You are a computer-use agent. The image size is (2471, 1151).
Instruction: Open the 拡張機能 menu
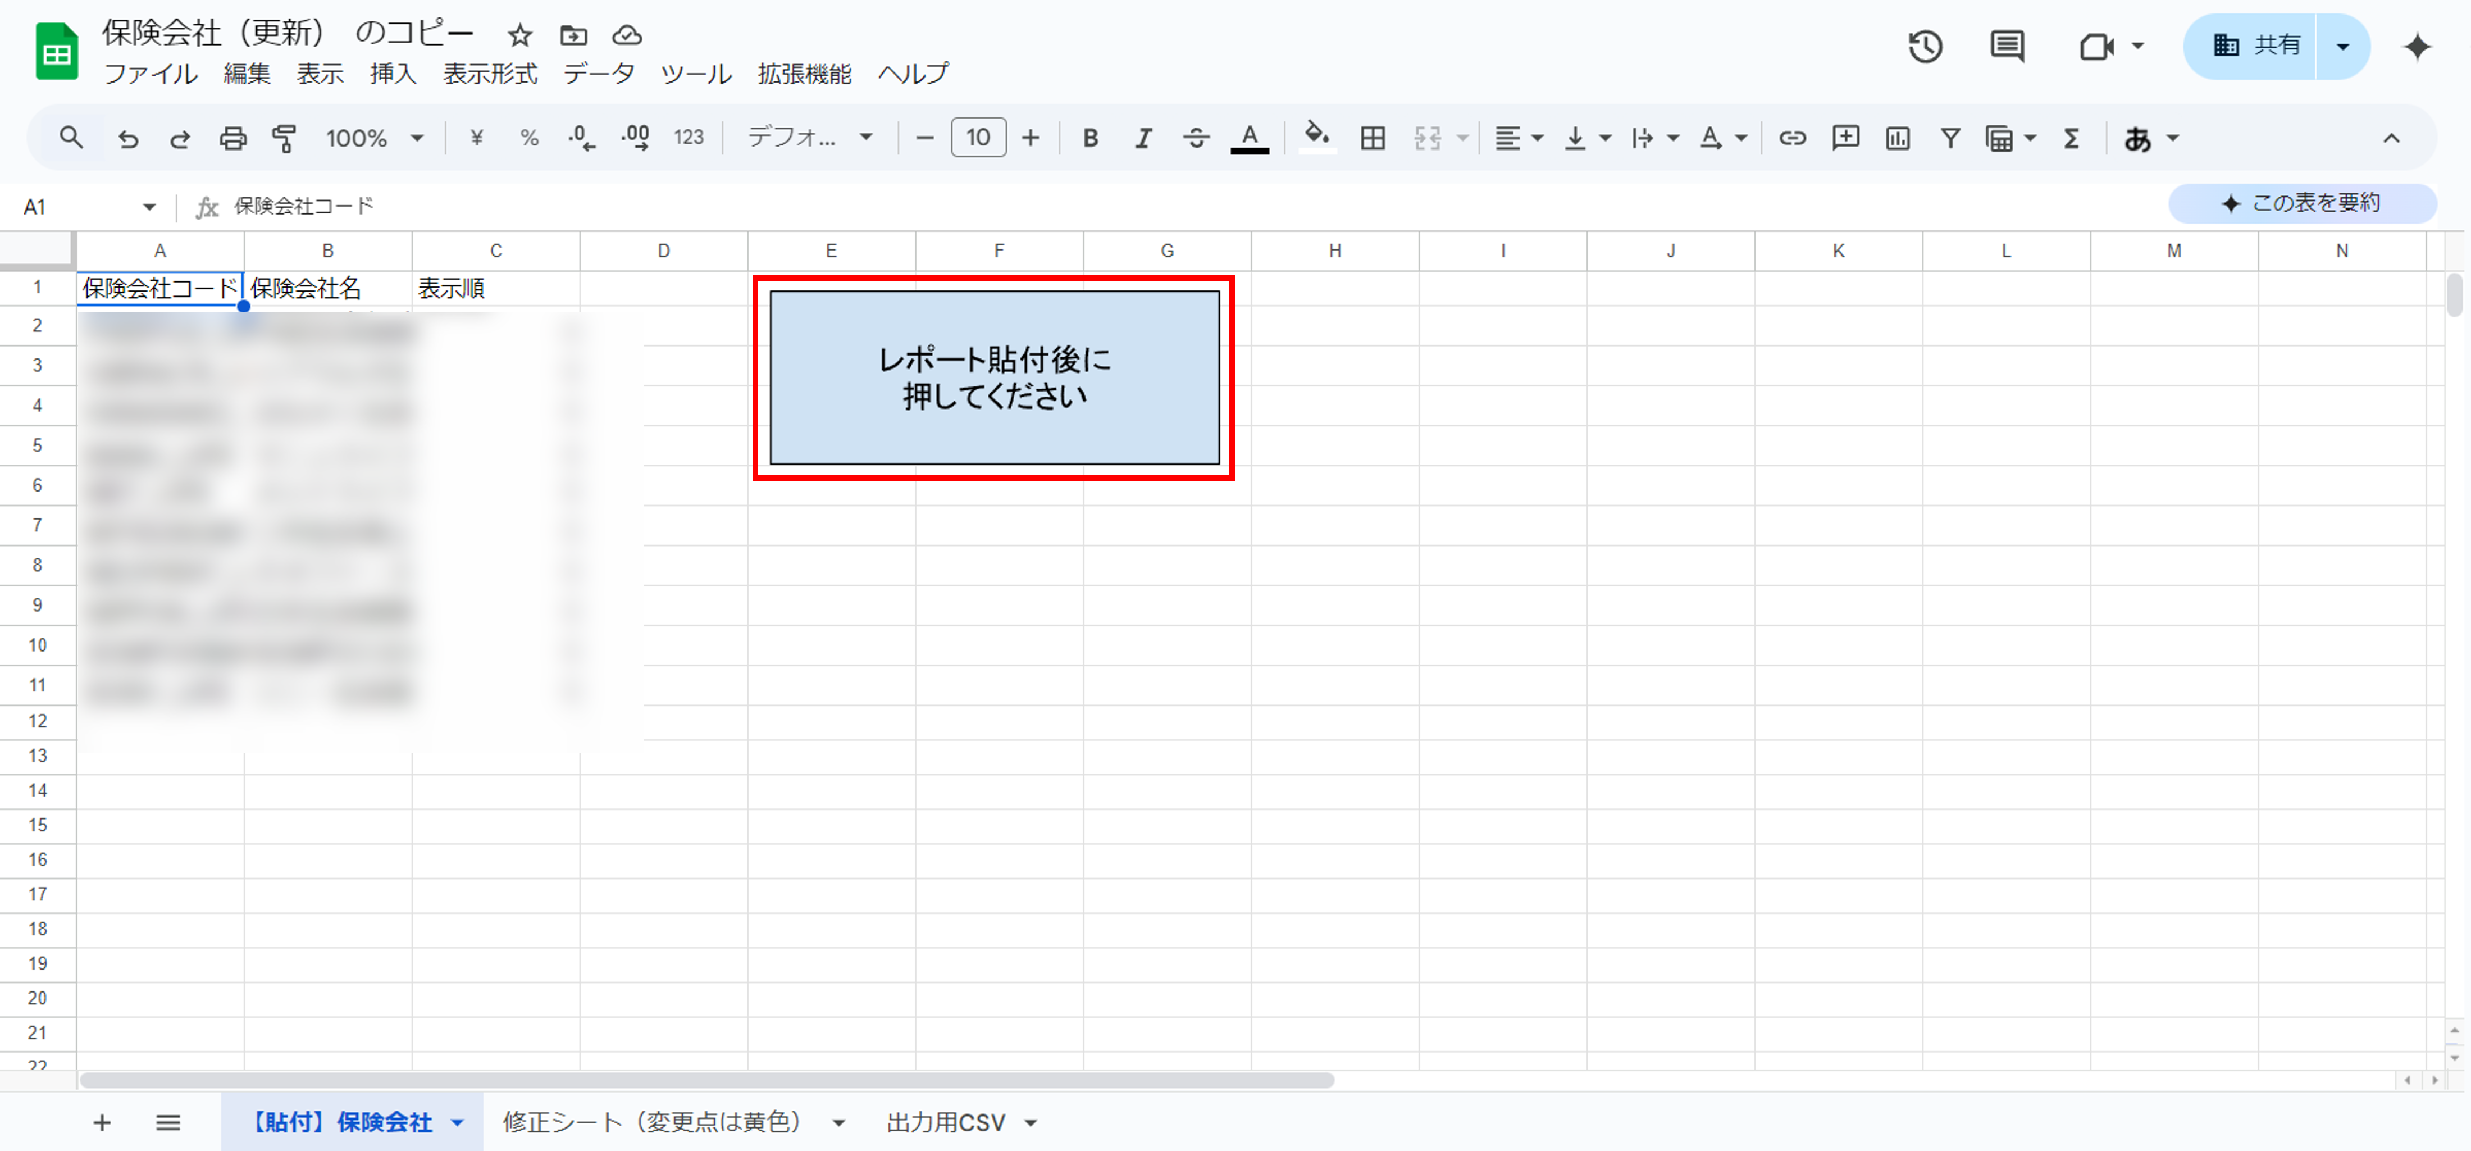pyautogui.click(x=804, y=74)
